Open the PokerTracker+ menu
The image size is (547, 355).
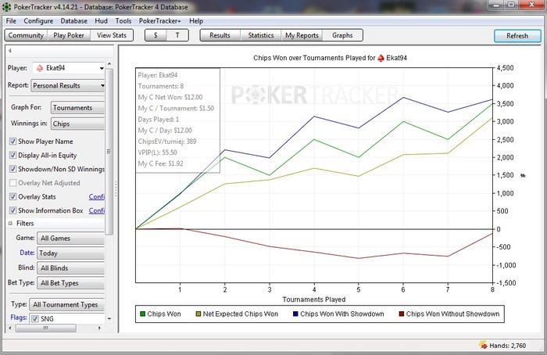[159, 21]
